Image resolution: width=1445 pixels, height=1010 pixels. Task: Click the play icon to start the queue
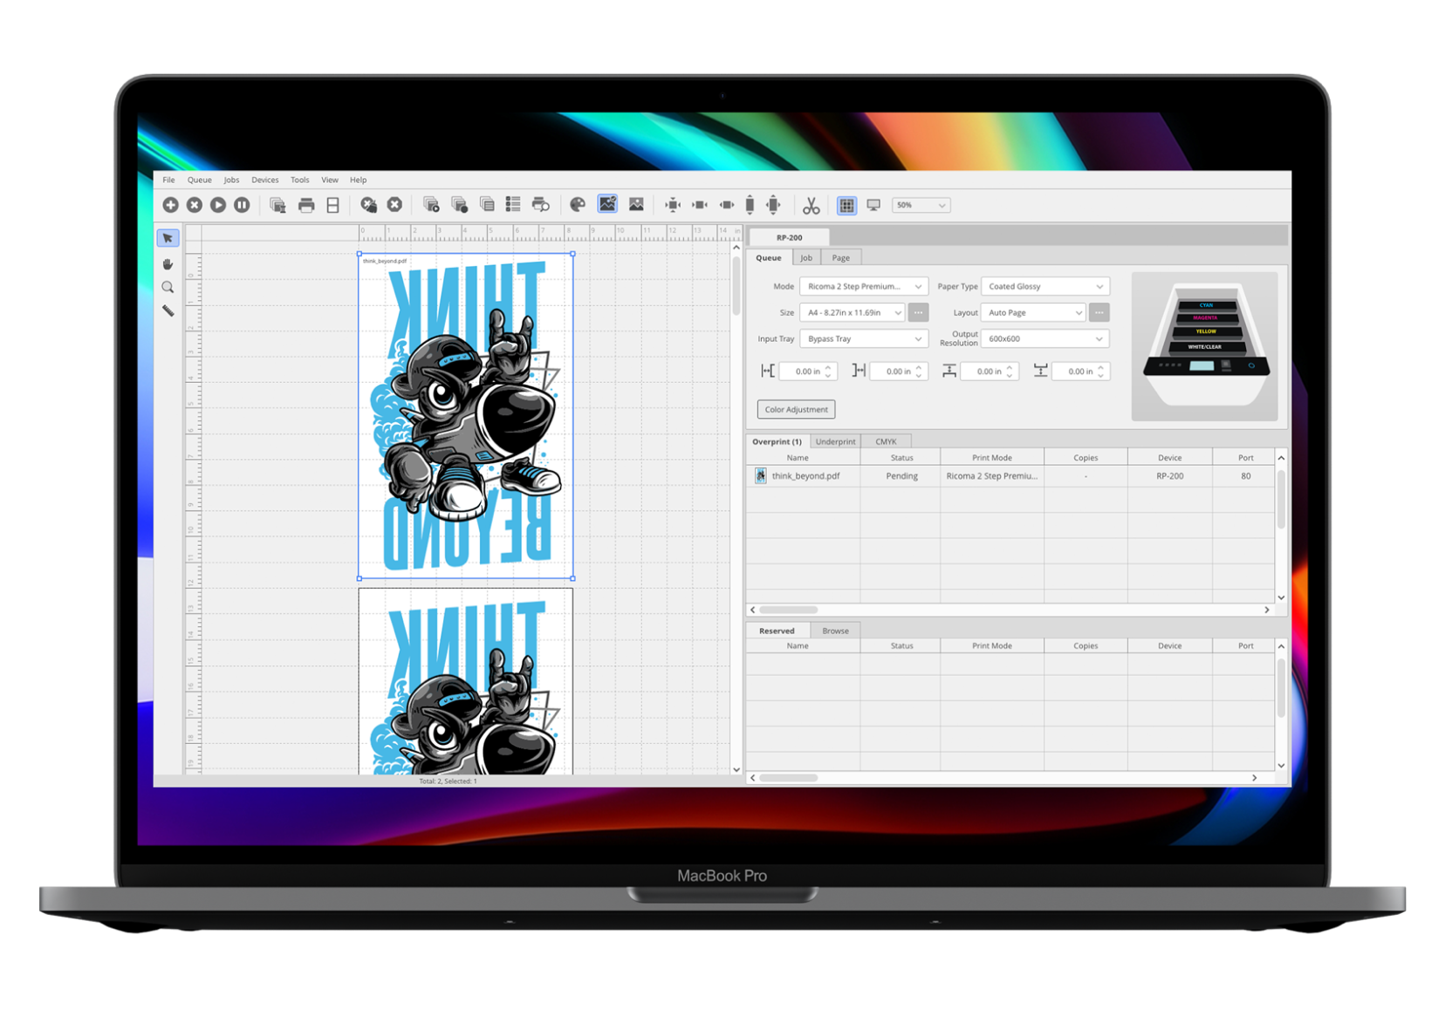218,205
